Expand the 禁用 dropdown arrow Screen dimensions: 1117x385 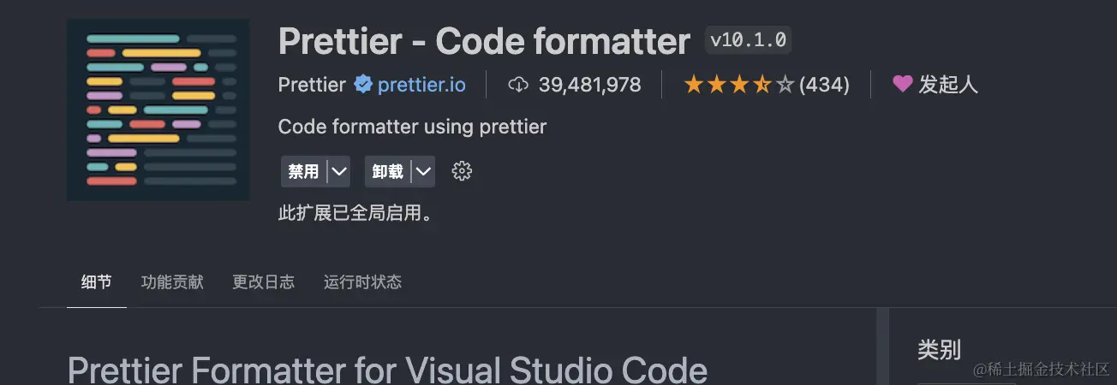[338, 171]
